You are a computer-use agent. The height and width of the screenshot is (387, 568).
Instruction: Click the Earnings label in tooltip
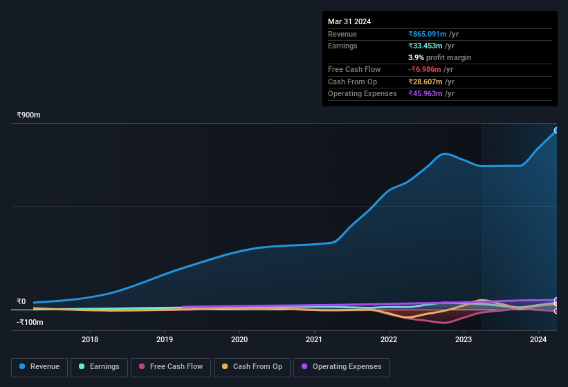(x=342, y=46)
